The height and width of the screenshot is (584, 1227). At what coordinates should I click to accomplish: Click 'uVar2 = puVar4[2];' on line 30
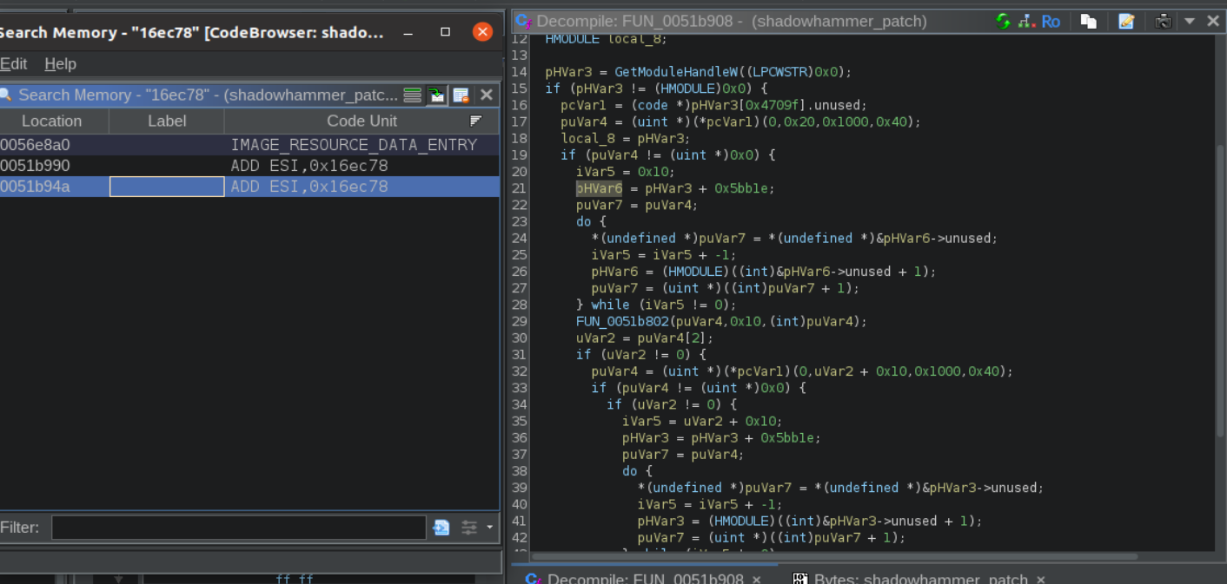point(645,338)
